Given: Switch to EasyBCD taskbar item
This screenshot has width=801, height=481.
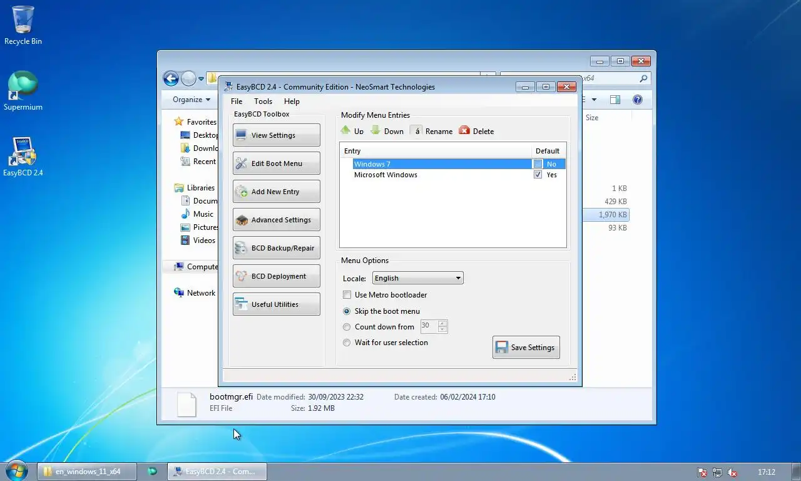Looking at the screenshot, I should (217, 472).
